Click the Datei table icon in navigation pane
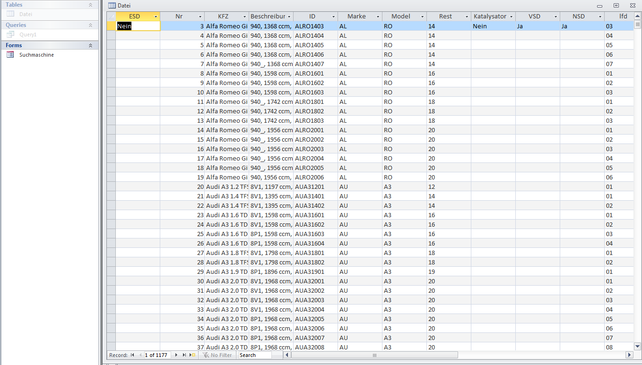Viewport: 642px width, 365px height. tap(10, 14)
